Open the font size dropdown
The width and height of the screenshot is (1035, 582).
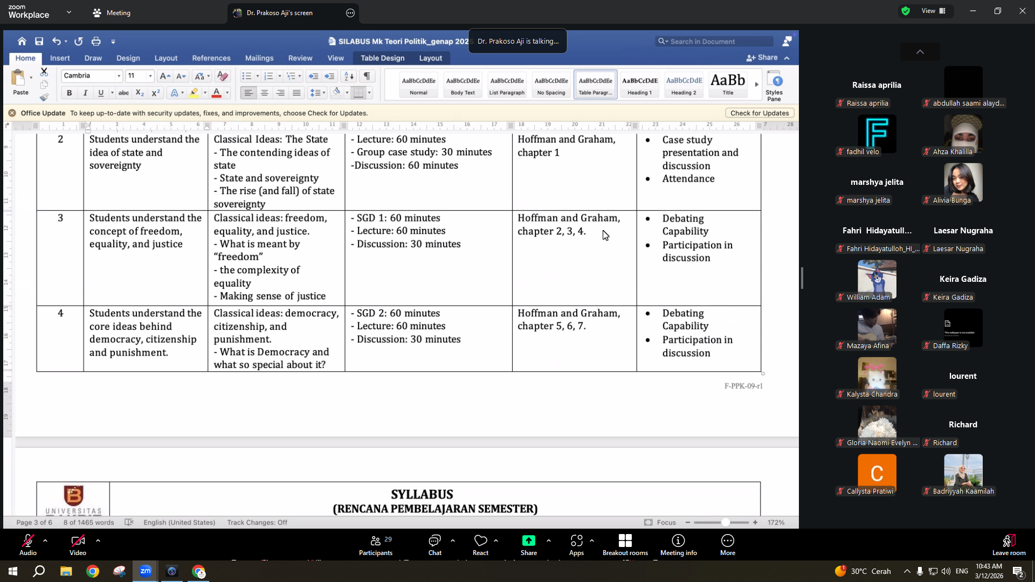tap(150, 76)
